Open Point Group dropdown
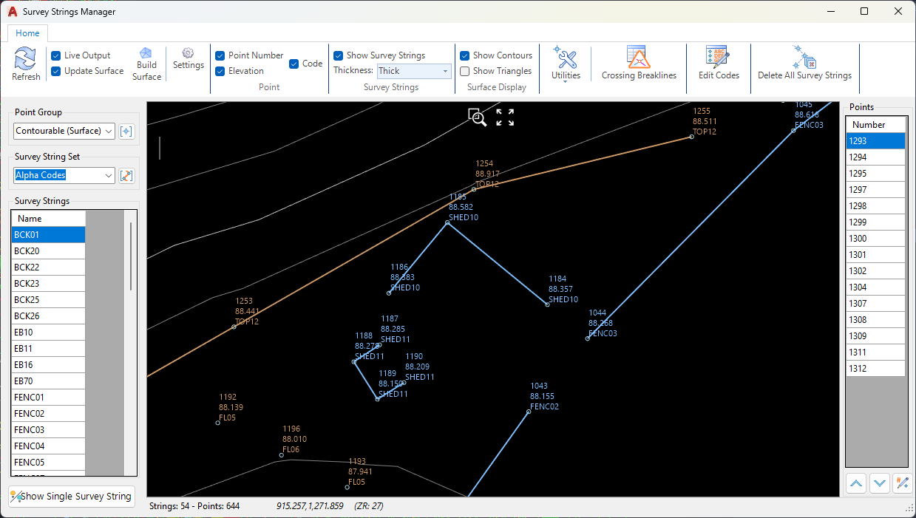This screenshot has width=916, height=518. click(x=64, y=131)
